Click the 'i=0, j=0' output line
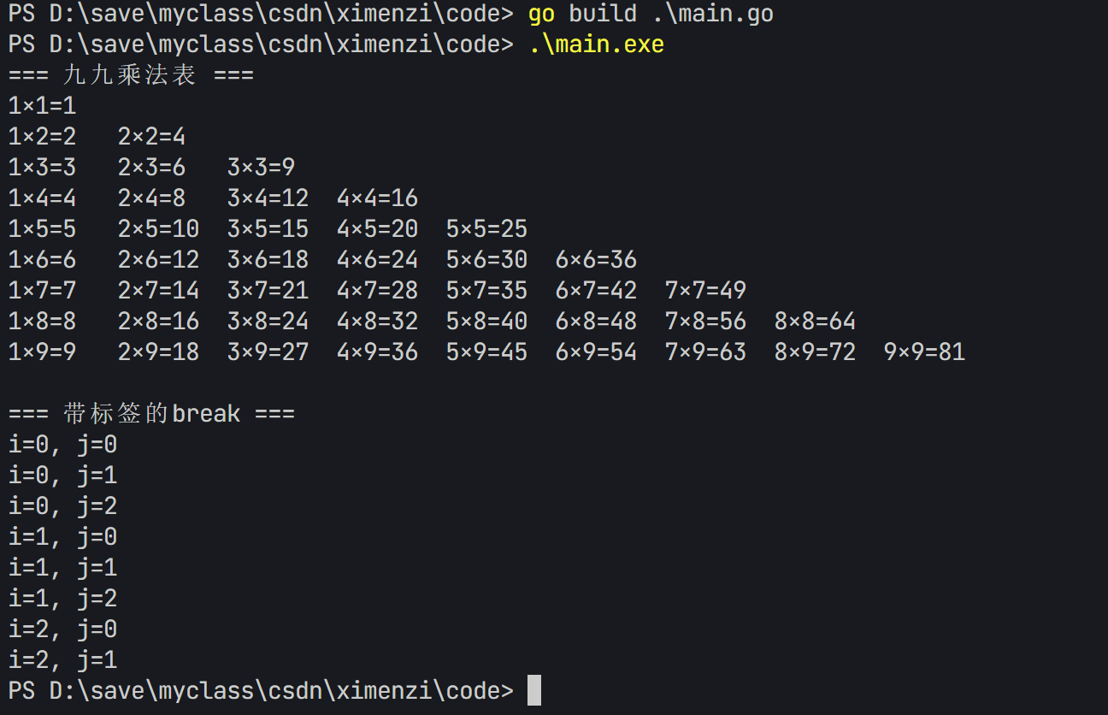This screenshot has height=715, width=1108. coord(62,445)
